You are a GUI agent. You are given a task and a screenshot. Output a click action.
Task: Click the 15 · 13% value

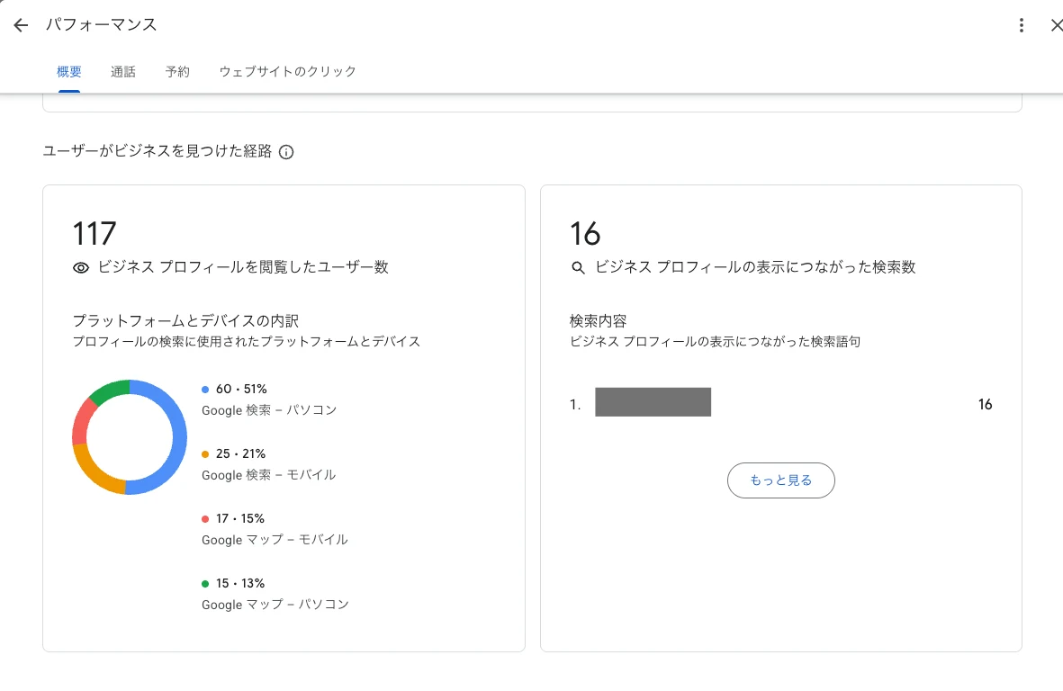click(x=240, y=583)
